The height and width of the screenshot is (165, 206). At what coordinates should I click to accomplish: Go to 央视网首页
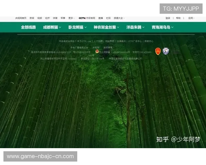(21, 18)
